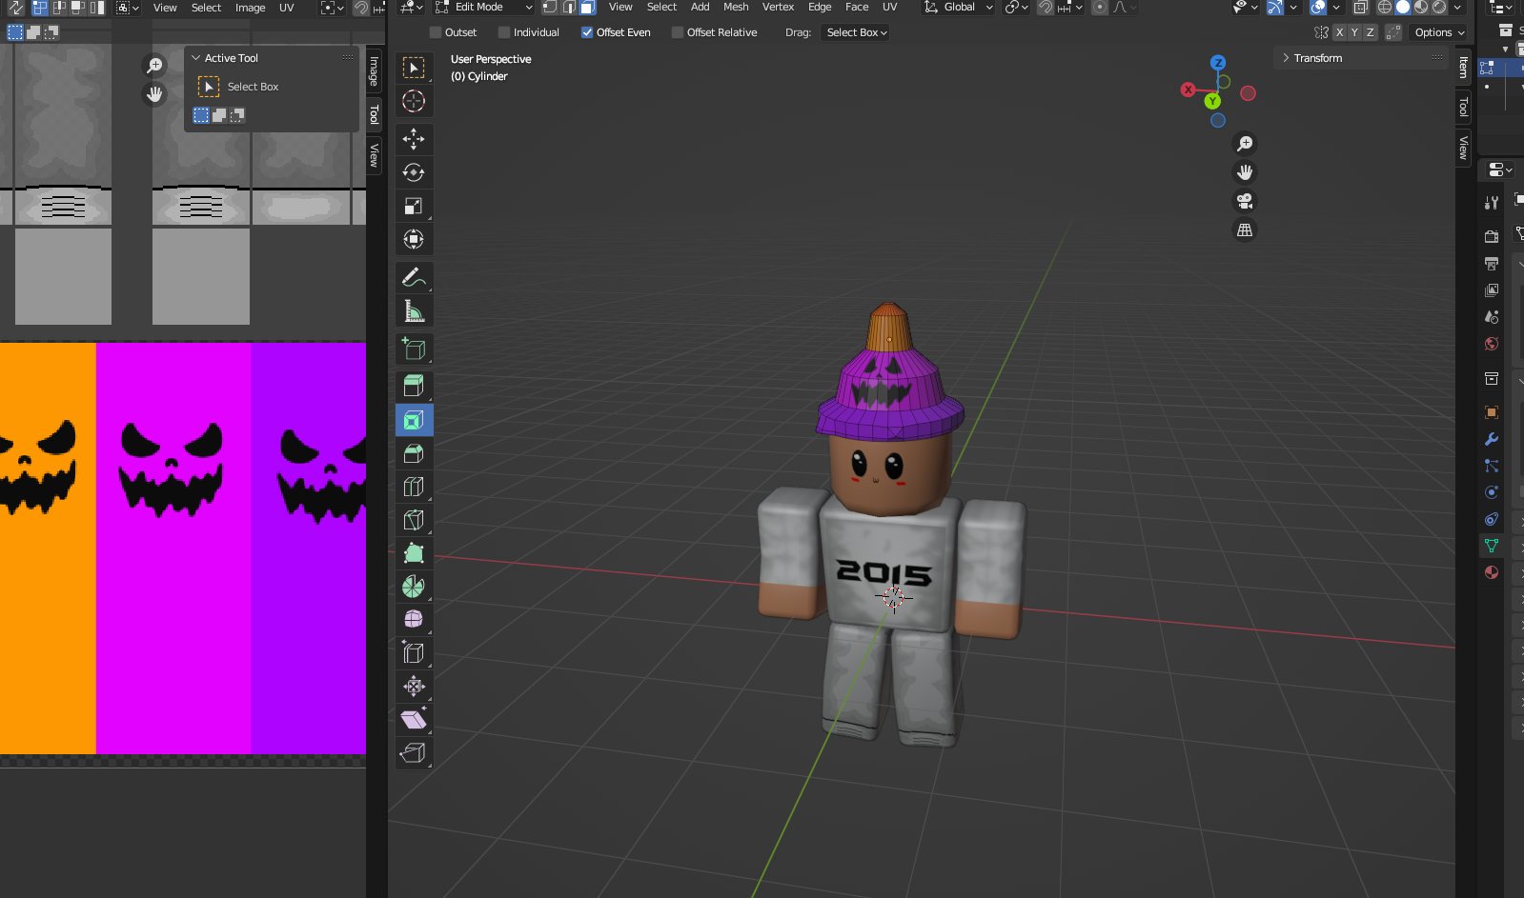The height and width of the screenshot is (898, 1524).
Task: Select the Shear tool
Action: click(414, 719)
